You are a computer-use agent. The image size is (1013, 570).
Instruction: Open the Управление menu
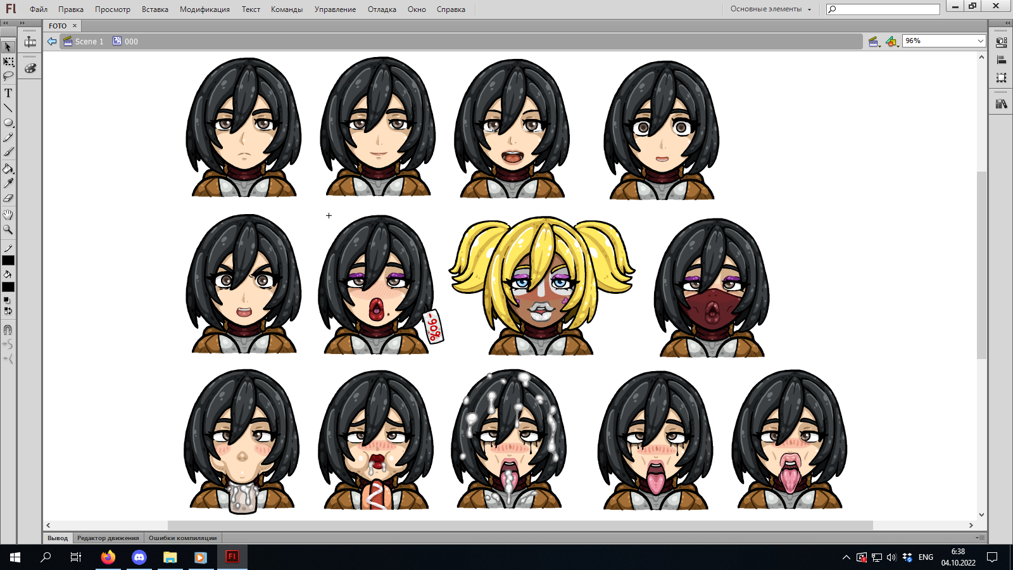click(x=335, y=9)
